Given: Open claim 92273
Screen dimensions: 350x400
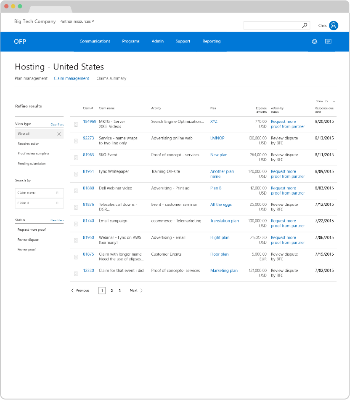Looking at the screenshot, I should coord(89,138).
